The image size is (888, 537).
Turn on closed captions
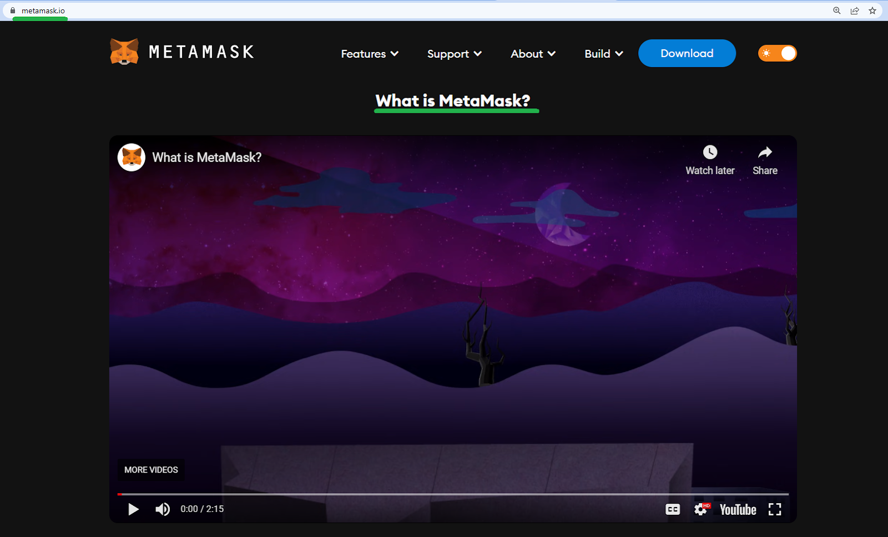tap(673, 509)
